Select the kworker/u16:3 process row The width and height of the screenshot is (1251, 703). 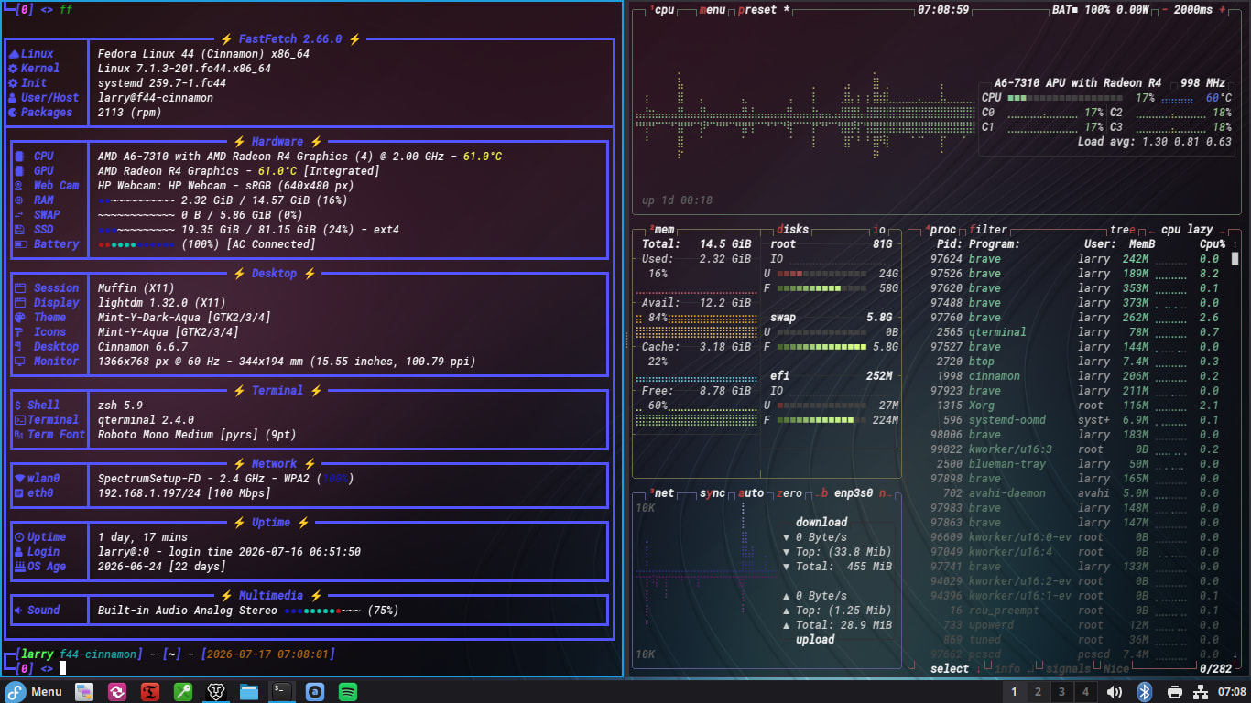(x=1075, y=449)
